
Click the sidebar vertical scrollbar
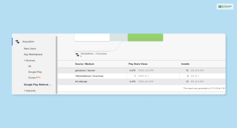[56, 65]
